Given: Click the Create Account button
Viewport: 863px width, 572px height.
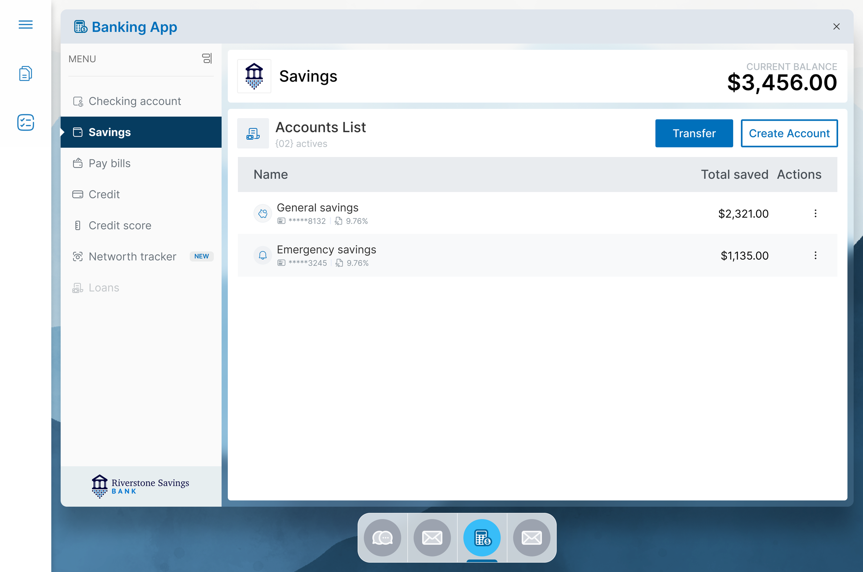Looking at the screenshot, I should [x=789, y=133].
